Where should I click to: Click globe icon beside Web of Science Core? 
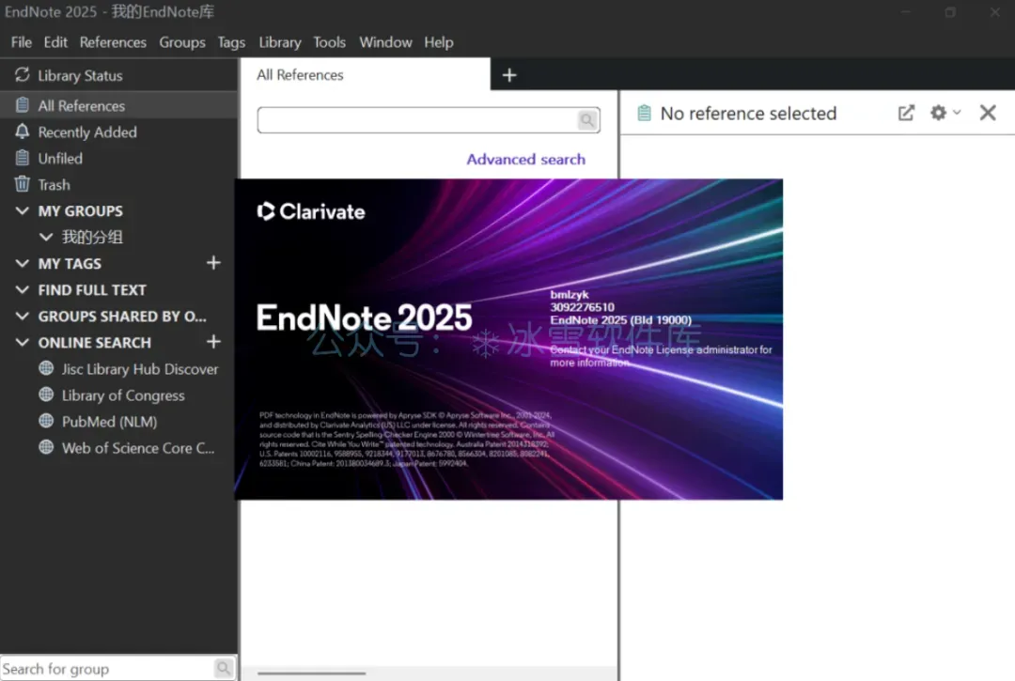coord(46,447)
